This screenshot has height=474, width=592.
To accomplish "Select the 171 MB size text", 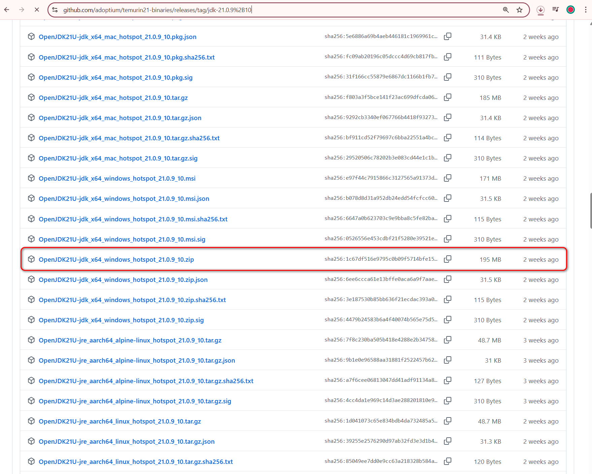I will click(490, 179).
